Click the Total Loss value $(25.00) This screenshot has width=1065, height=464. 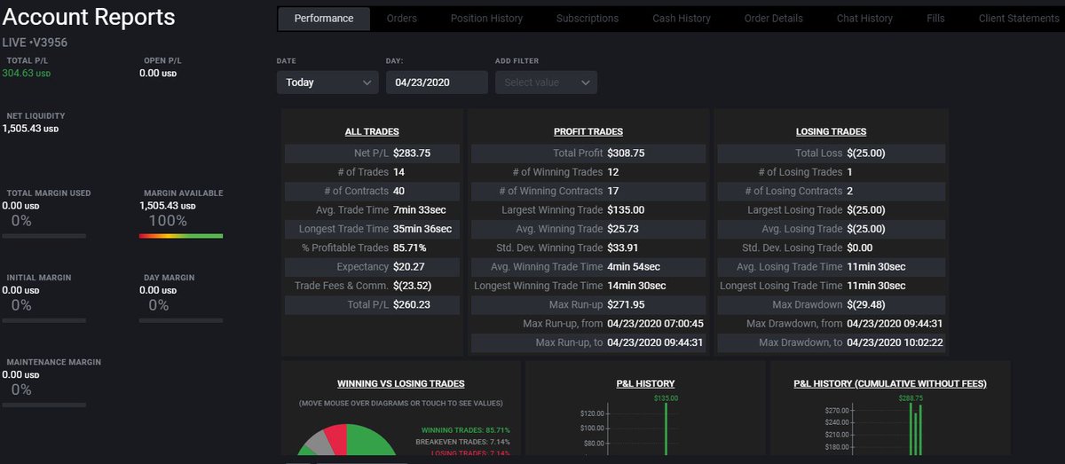866,153
